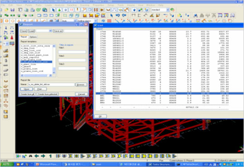Click the Save floppy disk toolbar icon
Image resolution: width=244 pixels, height=167 pixels.
(x=13, y=10)
